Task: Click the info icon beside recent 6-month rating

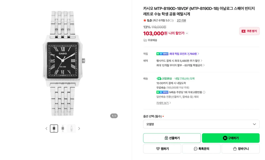Action: click(x=171, y=20)
